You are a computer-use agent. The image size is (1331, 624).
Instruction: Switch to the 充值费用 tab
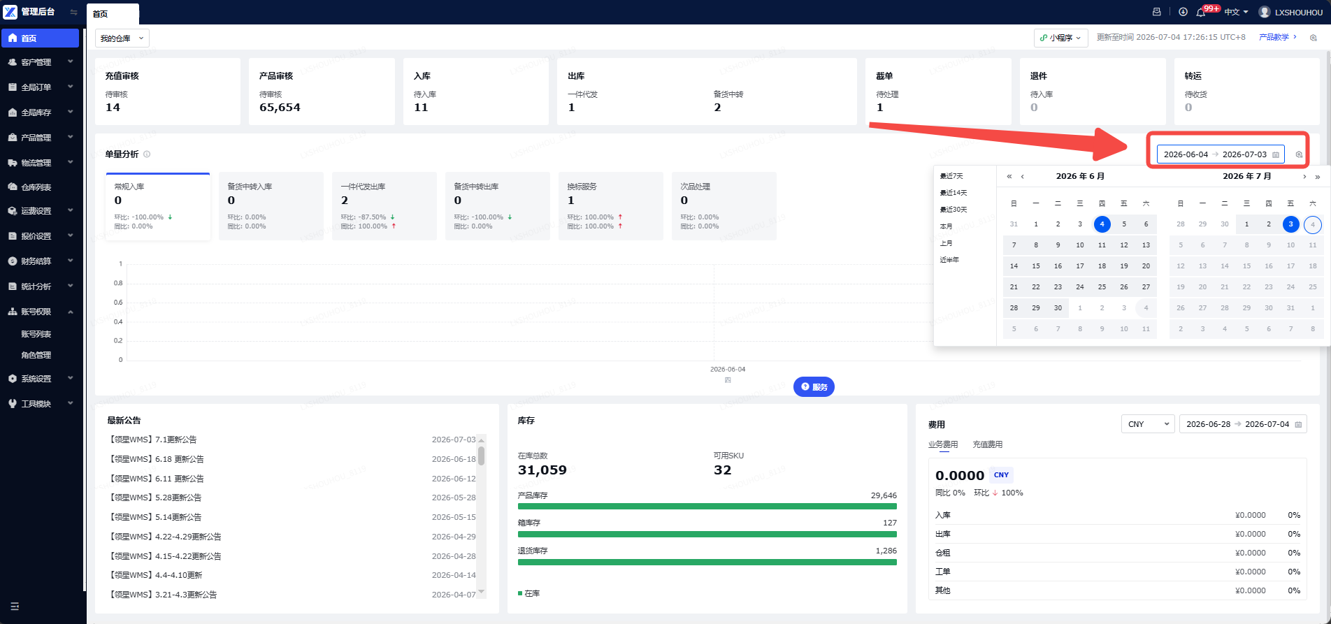pos(987,444)
